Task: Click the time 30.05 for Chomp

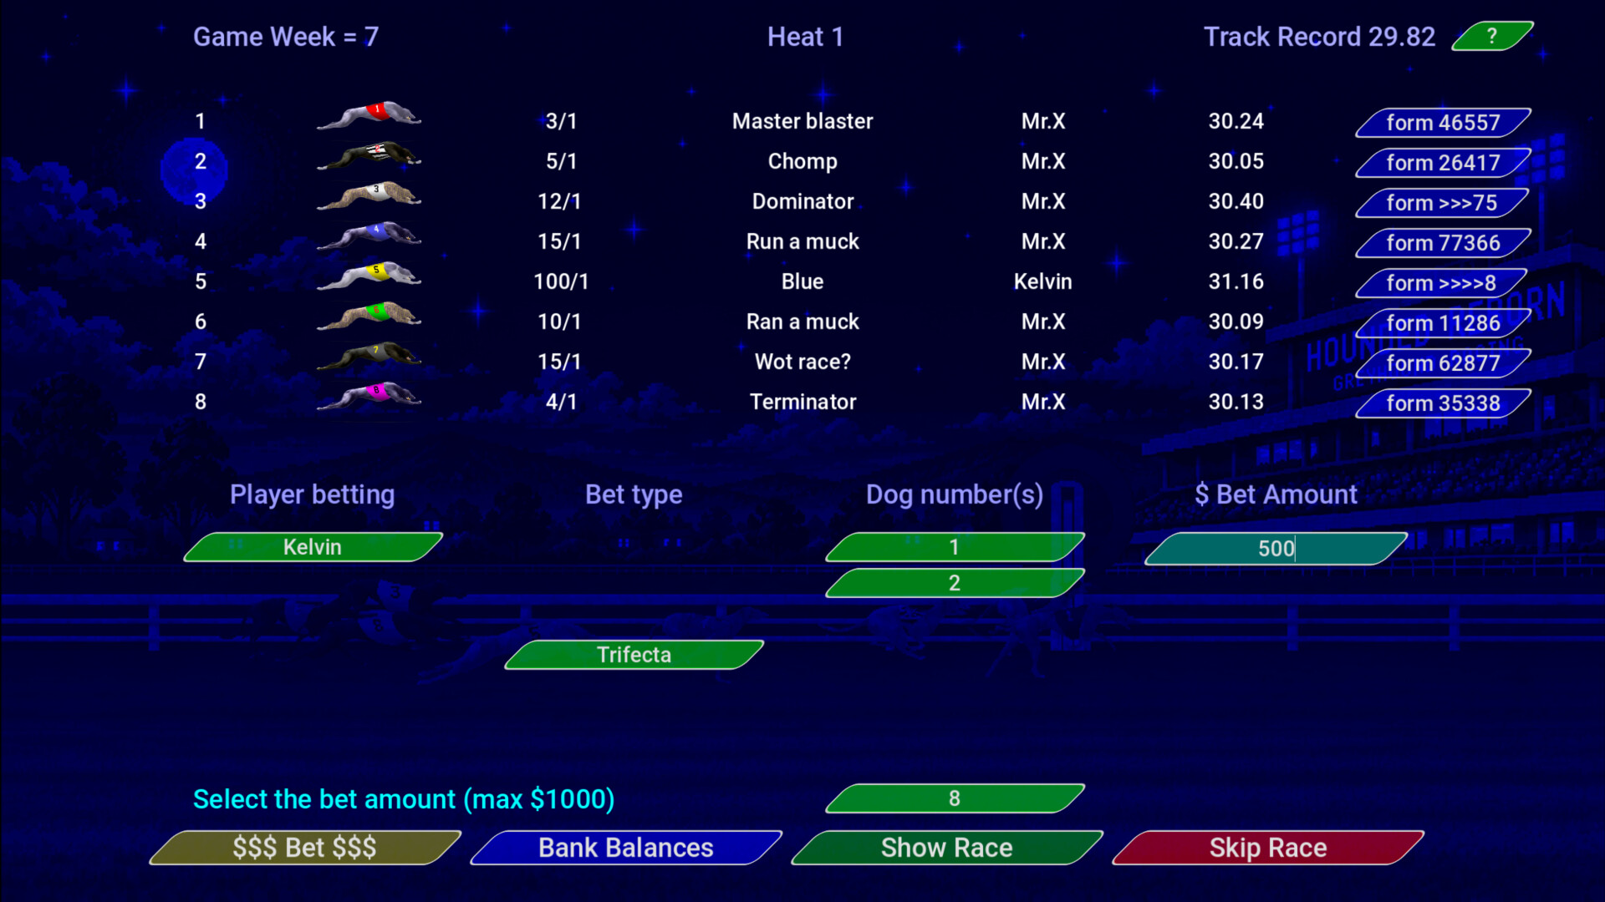Action: (x=1236, y=161)
